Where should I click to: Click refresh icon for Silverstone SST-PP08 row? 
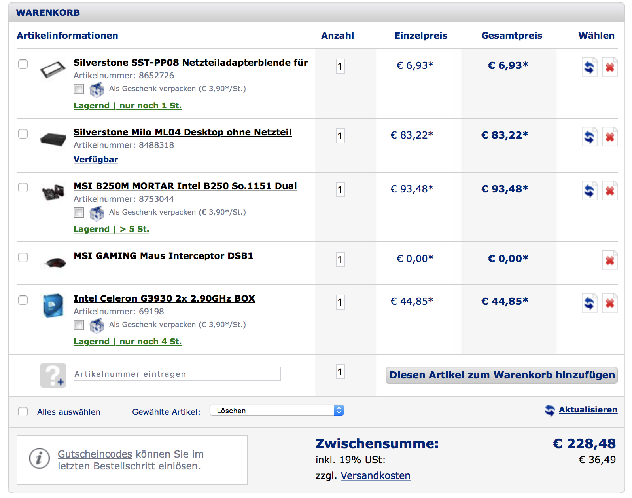point(589,67)
